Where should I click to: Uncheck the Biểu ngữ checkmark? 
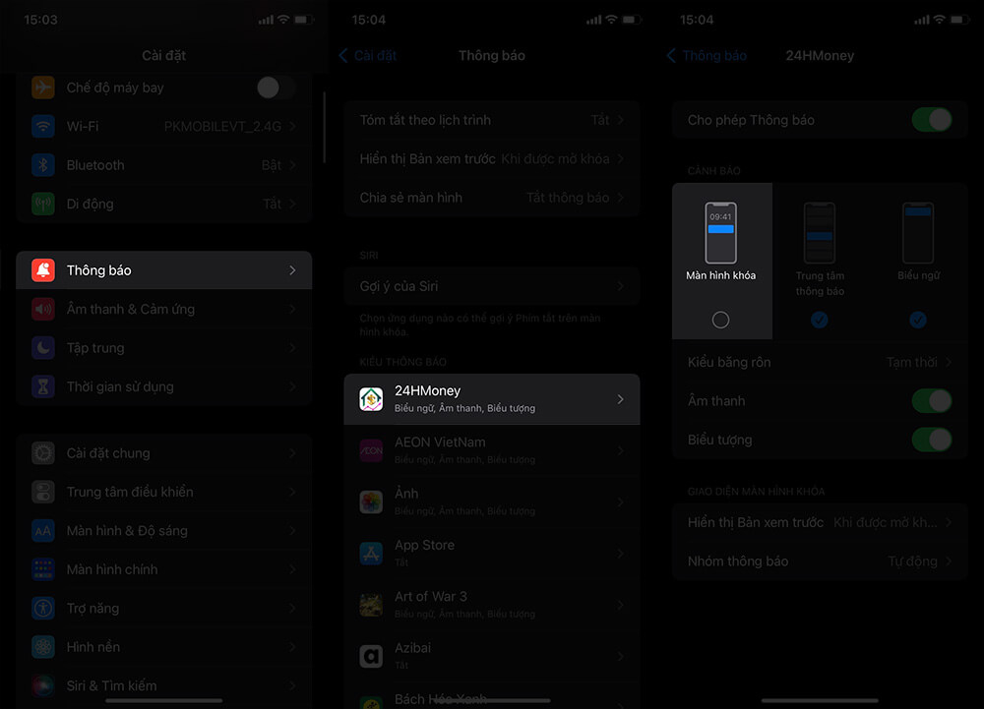click(918, 320)
